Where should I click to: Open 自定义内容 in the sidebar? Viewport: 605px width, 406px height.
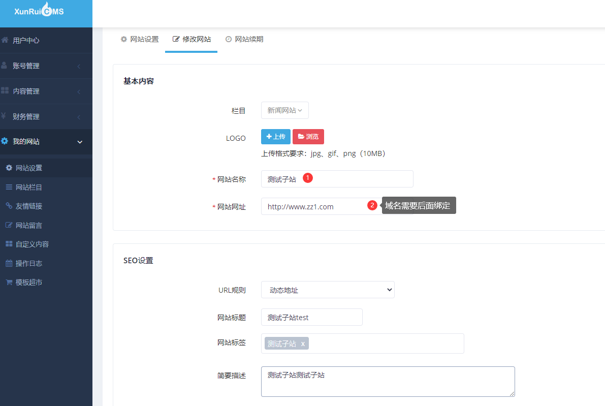[46, 244]
